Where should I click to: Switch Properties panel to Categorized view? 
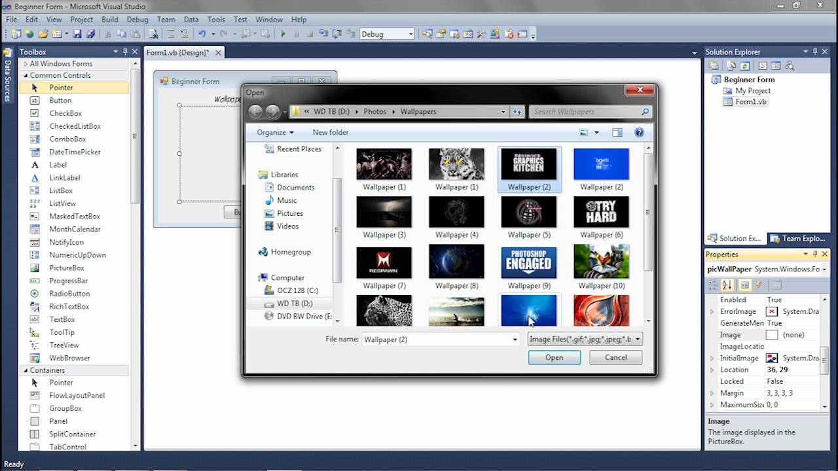tap(714, 285)
